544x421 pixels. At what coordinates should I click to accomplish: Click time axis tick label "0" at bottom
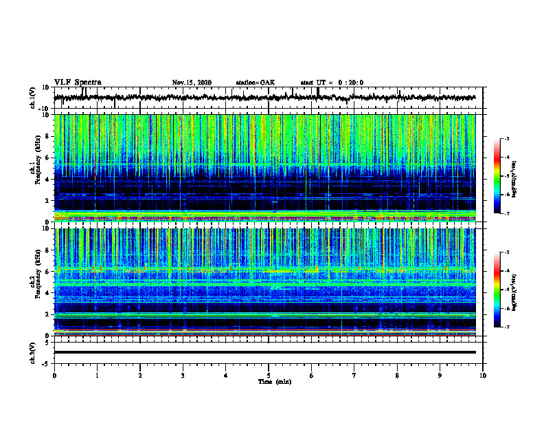click(54, 376)
